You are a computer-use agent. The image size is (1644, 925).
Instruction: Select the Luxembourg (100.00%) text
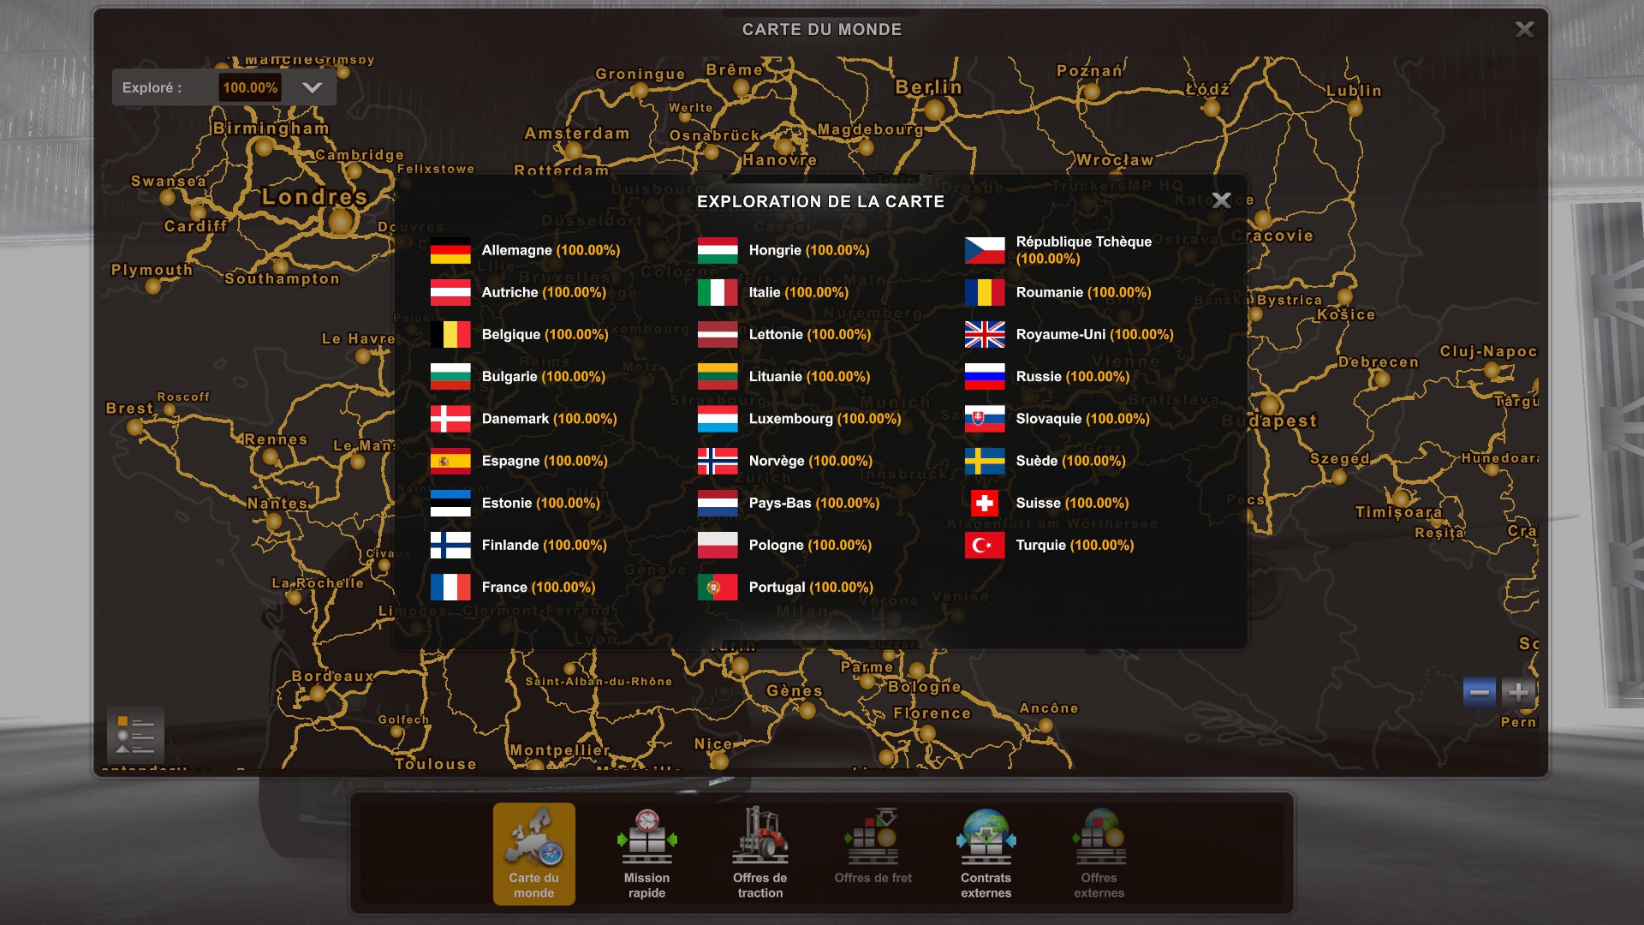tap(825, 419)
